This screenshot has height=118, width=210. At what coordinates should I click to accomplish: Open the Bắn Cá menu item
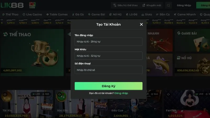click(163, 14)
